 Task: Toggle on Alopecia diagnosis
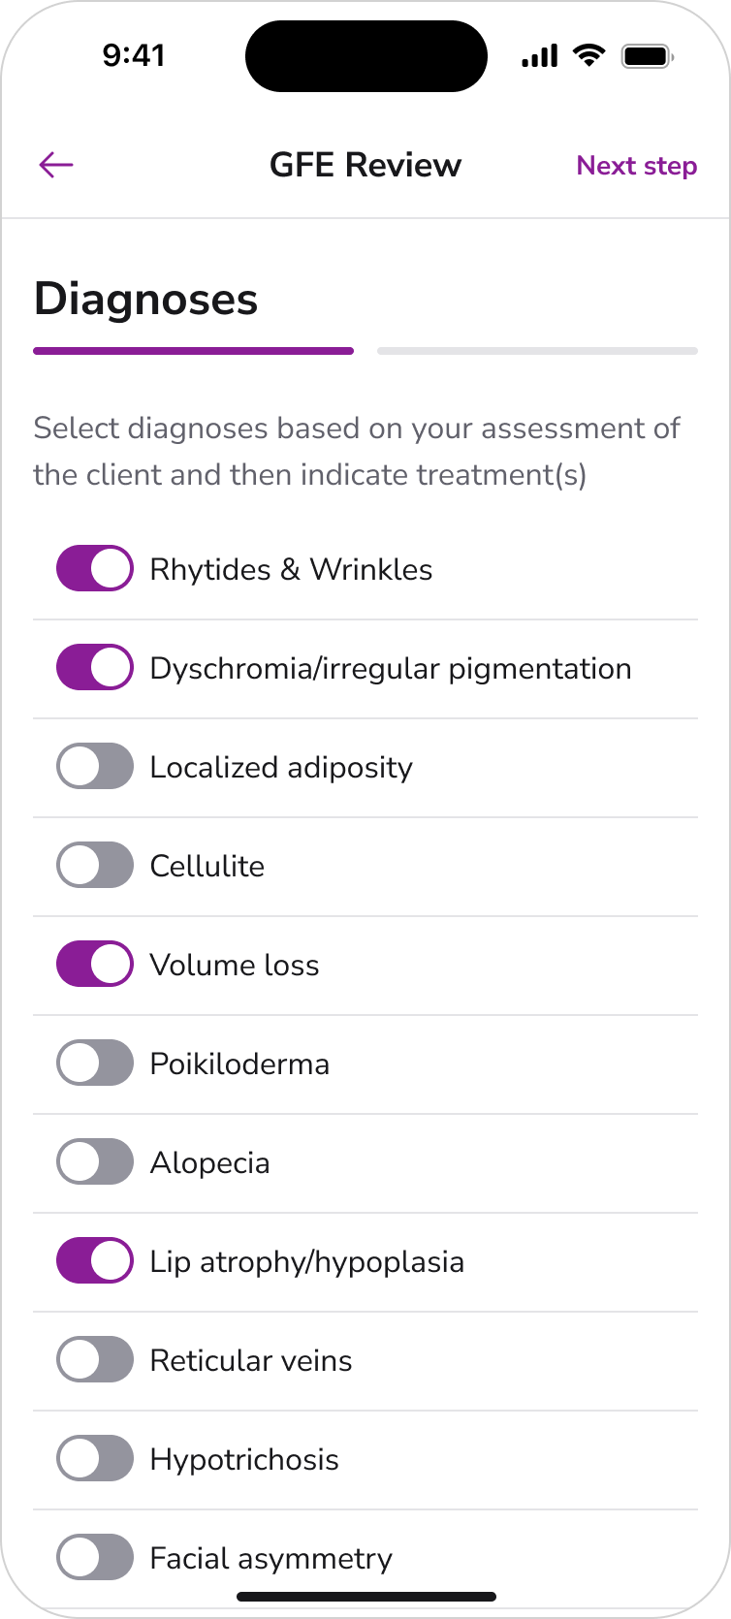pyautogui.click(x=95, y=1162)
